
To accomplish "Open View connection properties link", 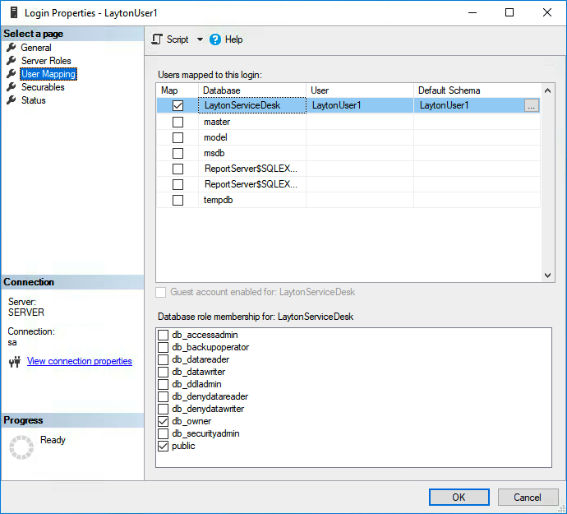I will (80, 361).
